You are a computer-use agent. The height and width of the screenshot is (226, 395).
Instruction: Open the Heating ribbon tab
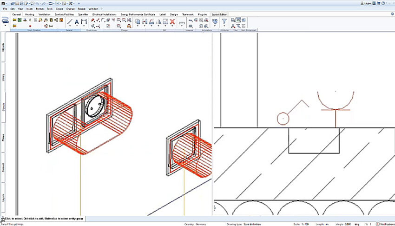tap(29, 14)
